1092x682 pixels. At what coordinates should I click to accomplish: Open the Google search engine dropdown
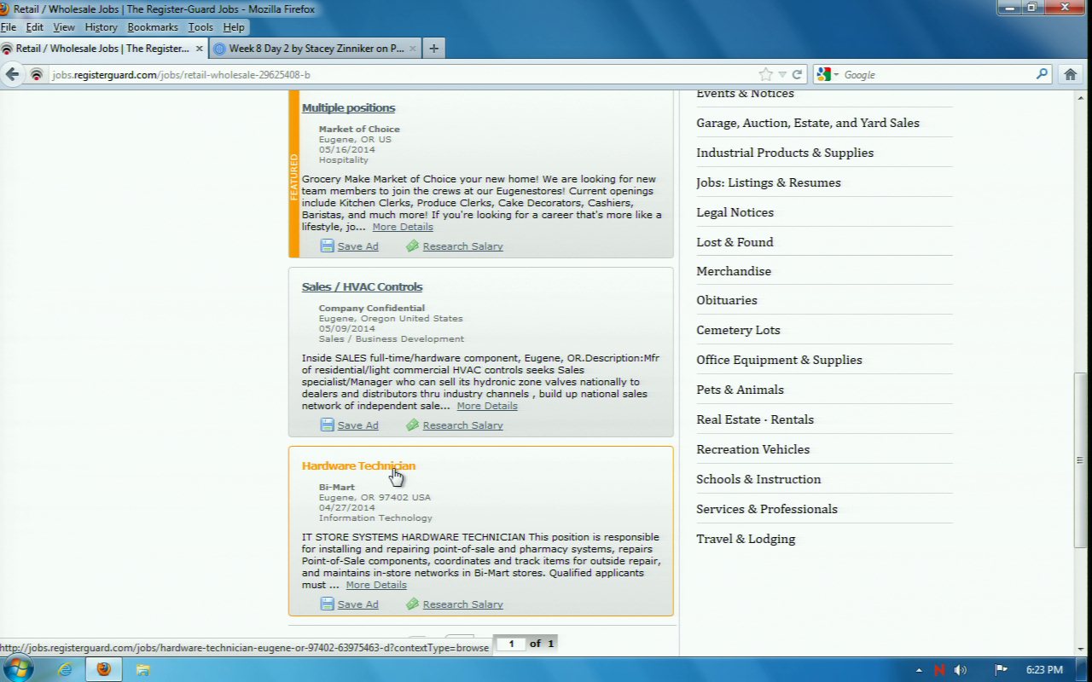tap(828, 75)
